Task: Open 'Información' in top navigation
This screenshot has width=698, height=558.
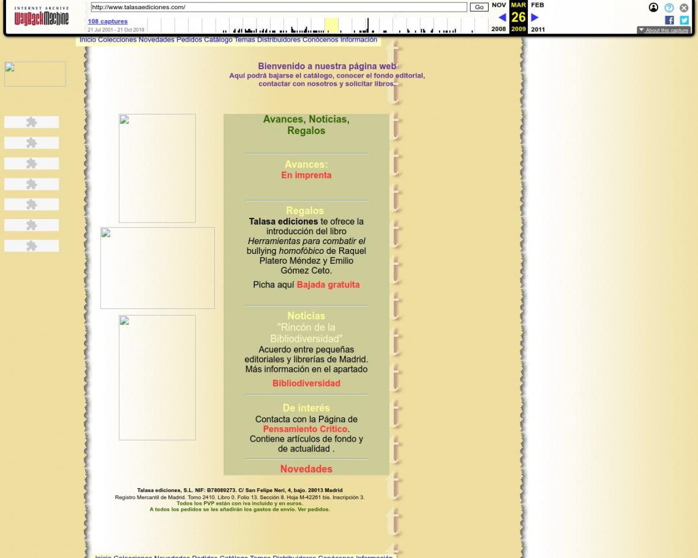Action: 359,40
